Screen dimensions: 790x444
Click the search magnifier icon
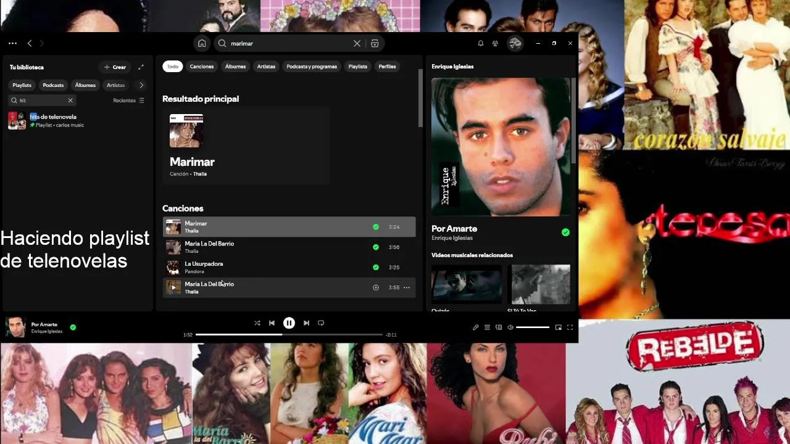[x=222, y=43]
